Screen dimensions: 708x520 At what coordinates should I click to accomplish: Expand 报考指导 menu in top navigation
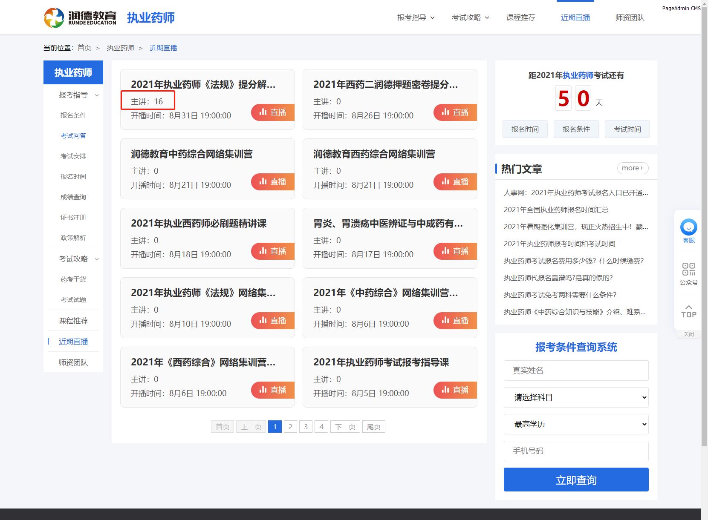click(416, 17)
